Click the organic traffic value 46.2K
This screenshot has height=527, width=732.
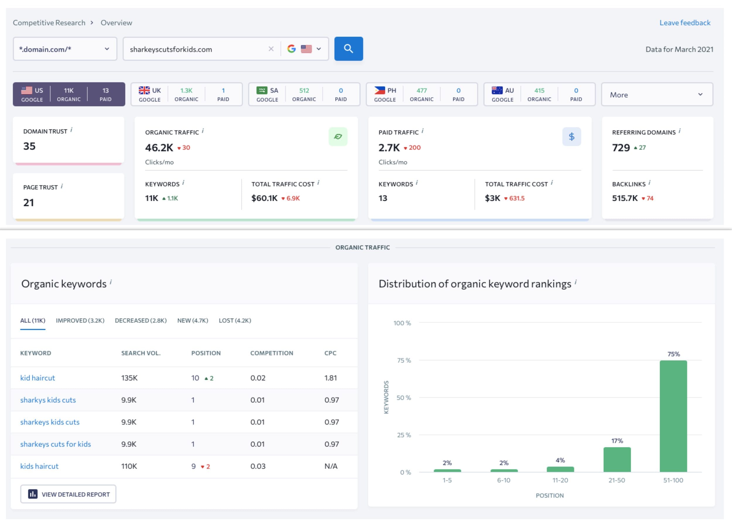pos(159,148)
